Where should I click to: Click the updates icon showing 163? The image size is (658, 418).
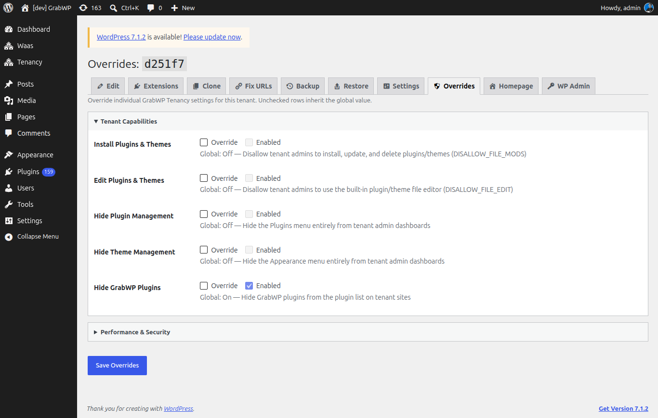(83, 8)
